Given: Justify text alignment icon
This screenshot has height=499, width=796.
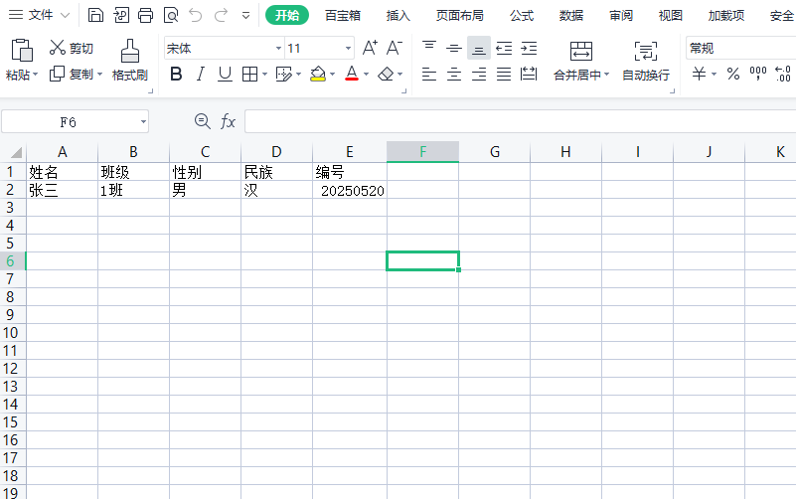Looking at the screenshot, I should pyautogui.click(x=504, y=75).
